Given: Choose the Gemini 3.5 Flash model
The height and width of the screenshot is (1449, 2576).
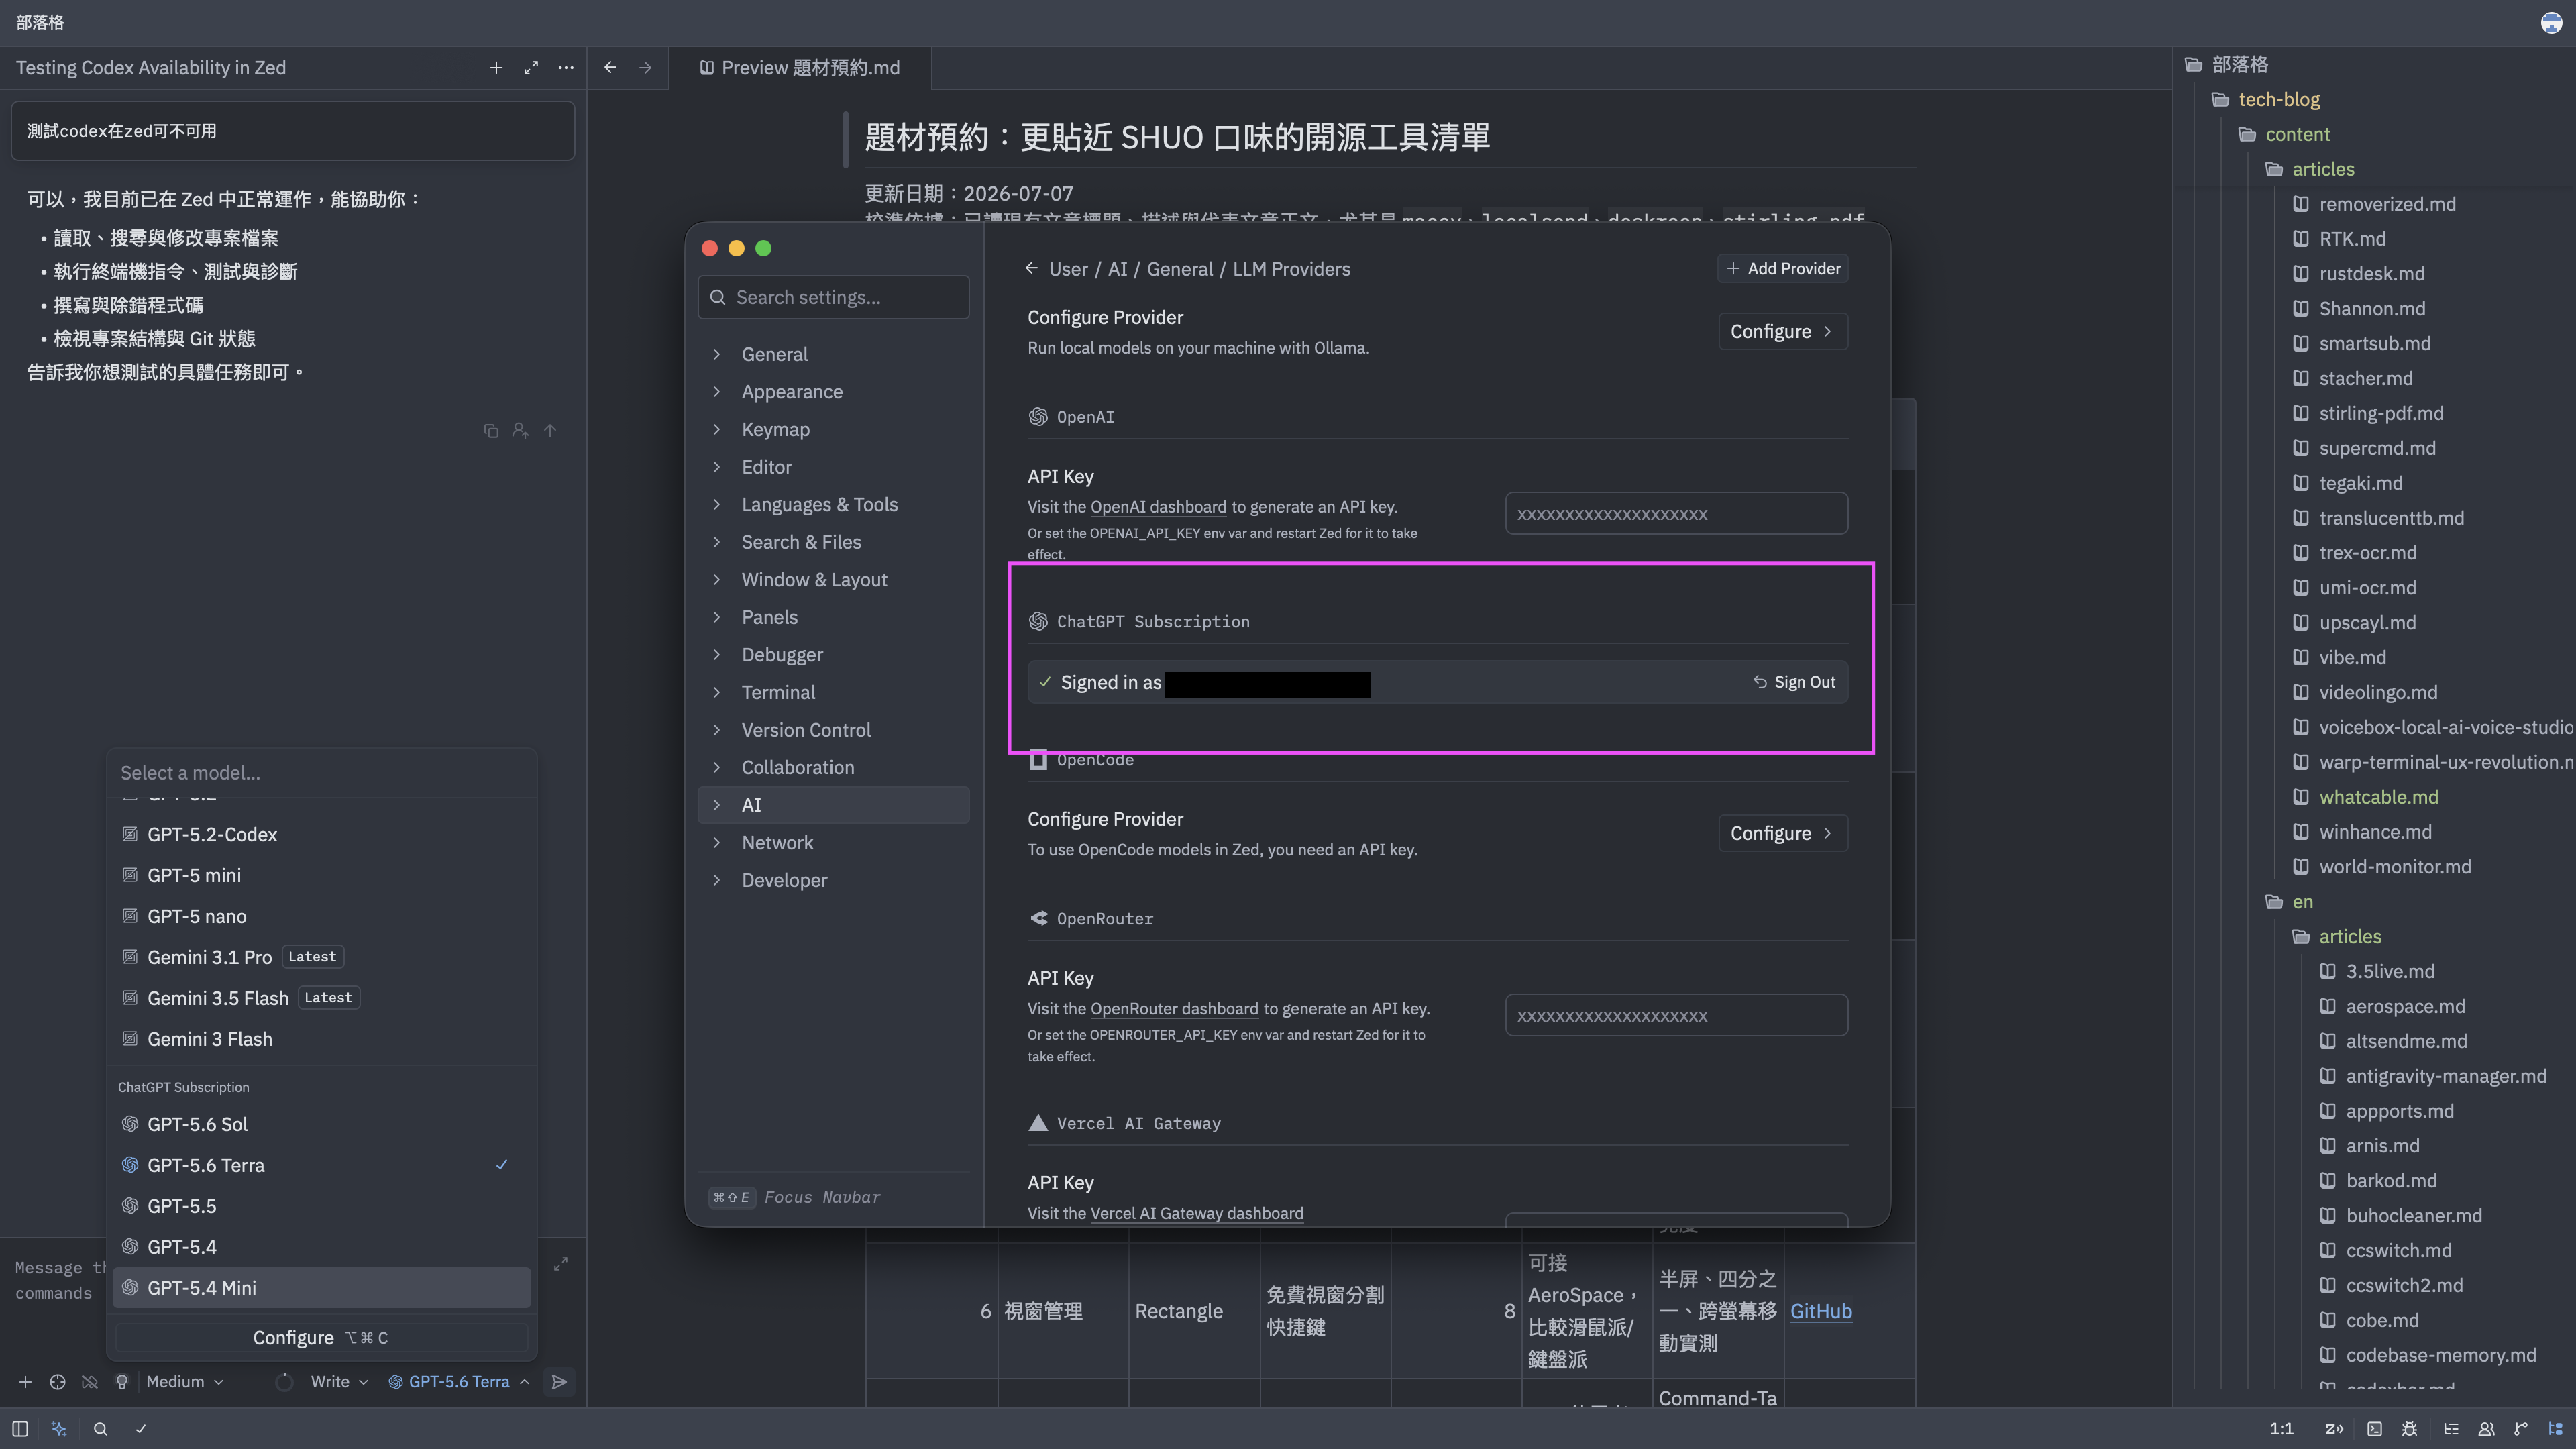Looking at the screenshot, I should [321, 998].
